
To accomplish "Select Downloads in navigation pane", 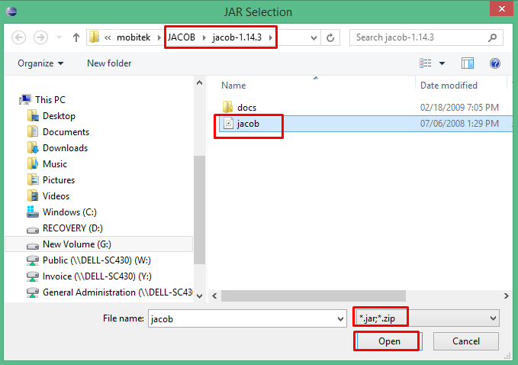I will (x=65, y=148).
